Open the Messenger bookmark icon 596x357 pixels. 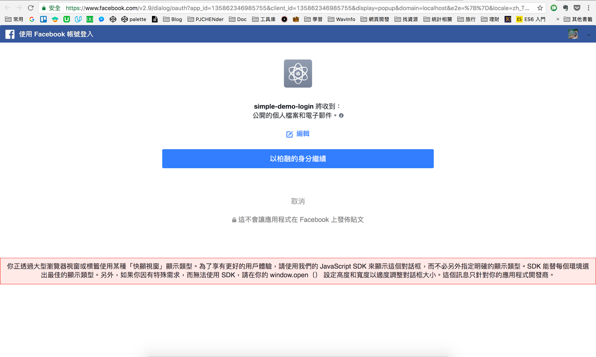101,19
